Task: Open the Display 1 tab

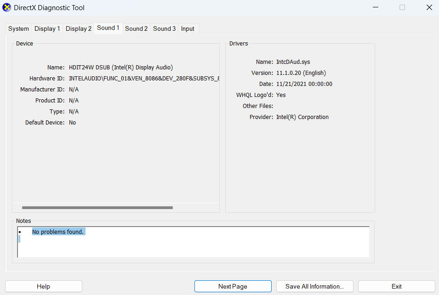Action: [x=47, y=28]
